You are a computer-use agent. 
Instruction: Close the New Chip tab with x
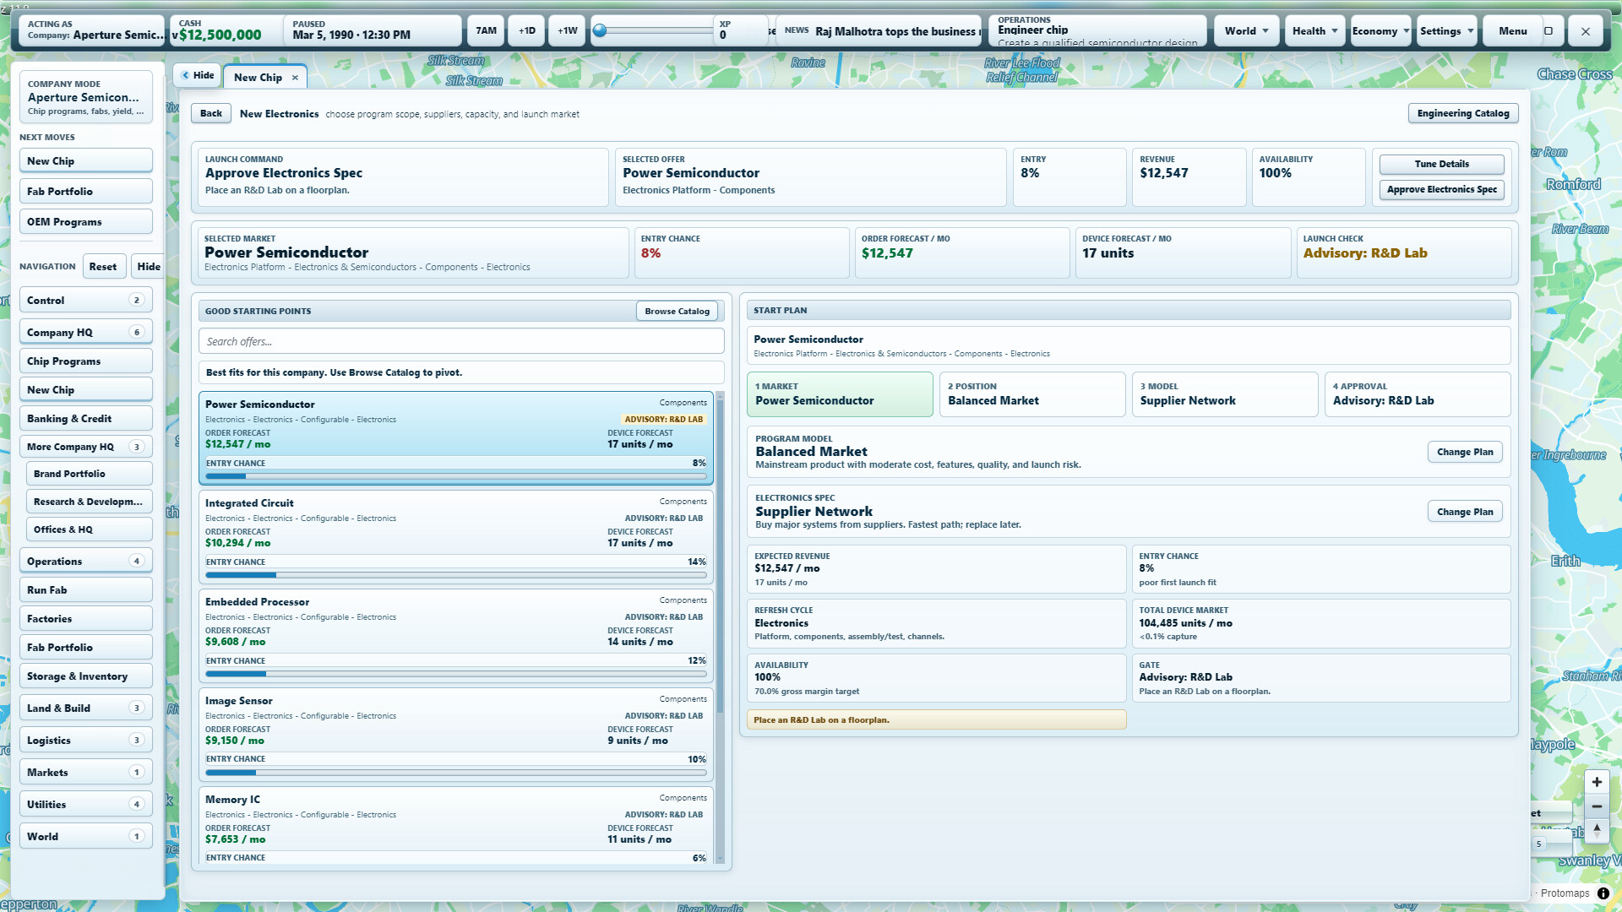pos(295,78)
